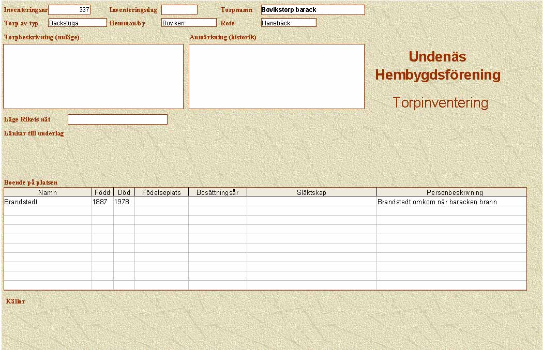Viewport: 543px width, 350px height.
Task: Click the Släktskap column header
Action: pos(311,192)
